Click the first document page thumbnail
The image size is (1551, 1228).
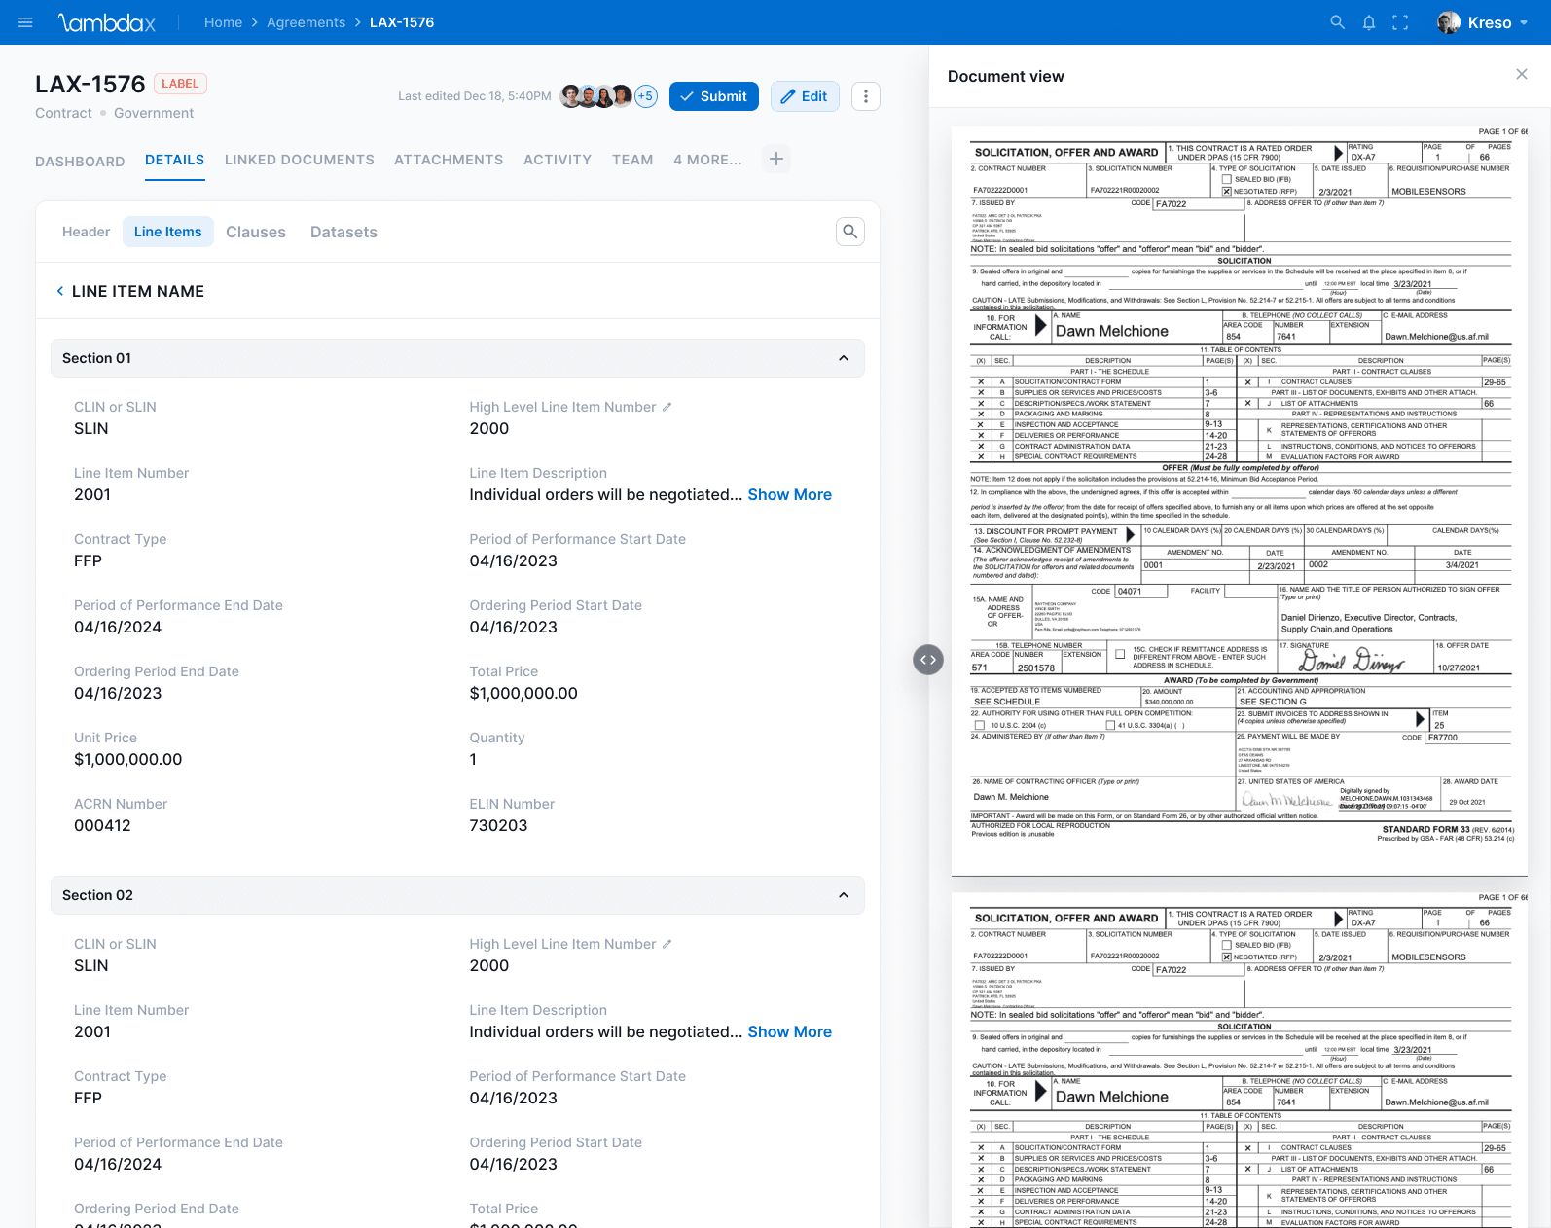[x=1240, y=500]
